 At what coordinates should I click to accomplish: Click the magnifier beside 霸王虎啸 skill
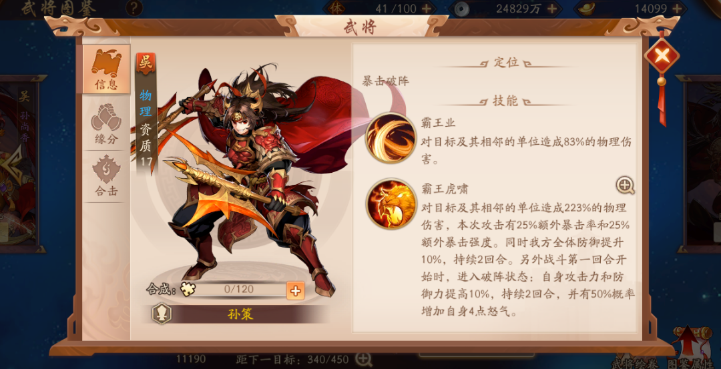[626, 186]
